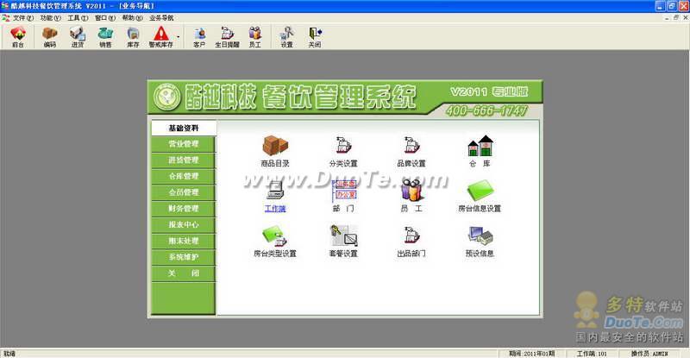Screen dimensions: 690x358
Task: Open the 窗口 menu
Action: point(104,18)
